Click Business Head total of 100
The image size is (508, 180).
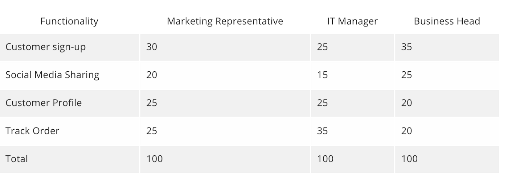coord(409,159)
